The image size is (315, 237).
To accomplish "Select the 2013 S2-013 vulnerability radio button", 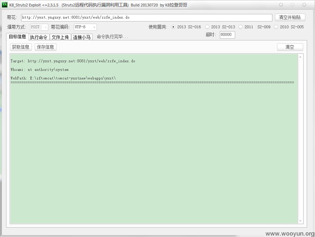I will (207, 27).
